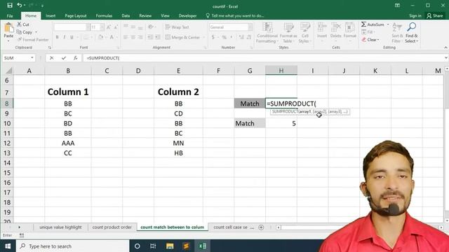Toggle Italic formatting
Viewport: 449px width, 252px height.
[65, 37]
